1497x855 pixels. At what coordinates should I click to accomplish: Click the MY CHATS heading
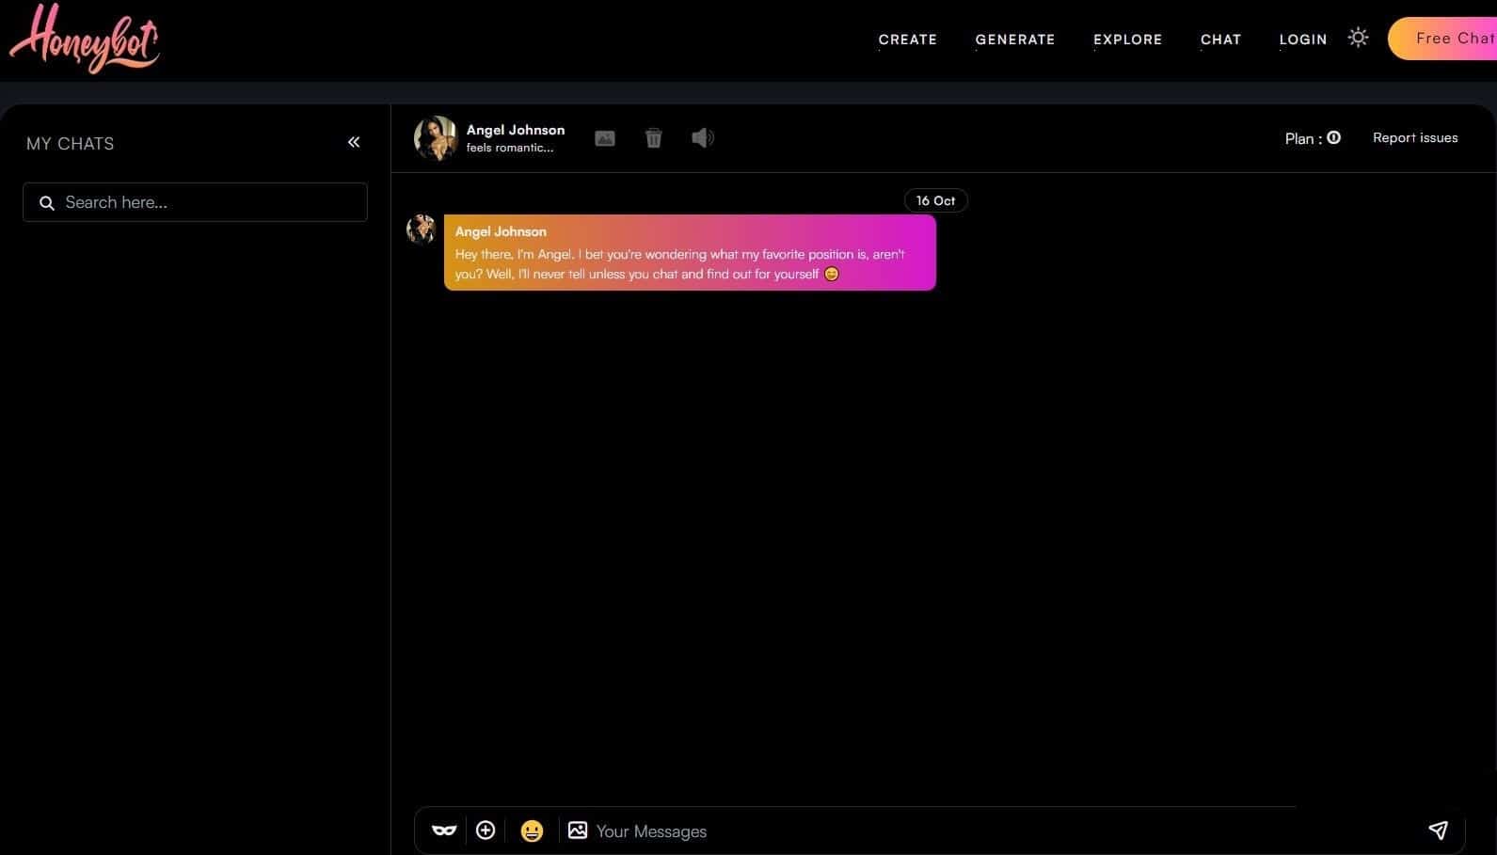[70, 143]
